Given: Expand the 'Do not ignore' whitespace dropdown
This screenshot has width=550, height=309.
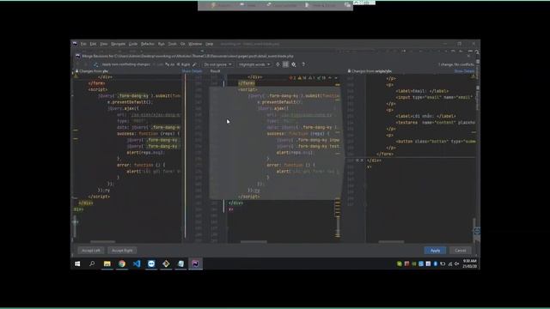Looking at the screenshot, I should 217,64.
